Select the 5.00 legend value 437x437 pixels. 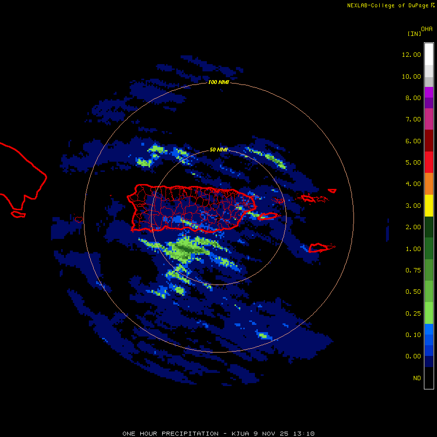(413, 163)
